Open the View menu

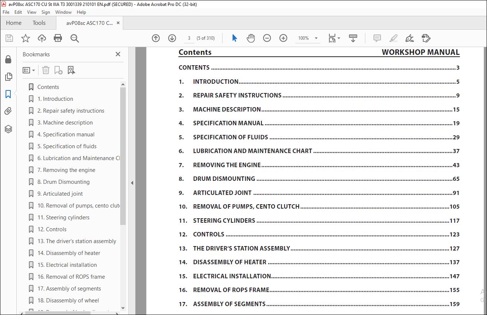pyautogui.click(x=32, y=12)
